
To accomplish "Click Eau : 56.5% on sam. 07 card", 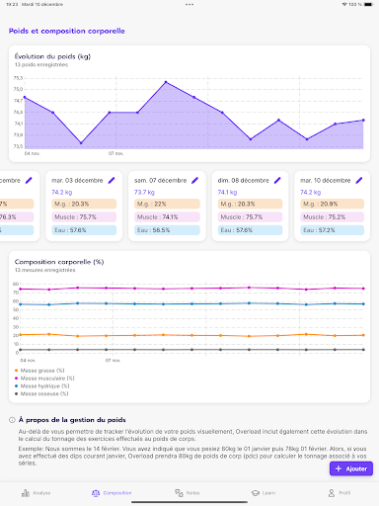I will coord(167,230).
